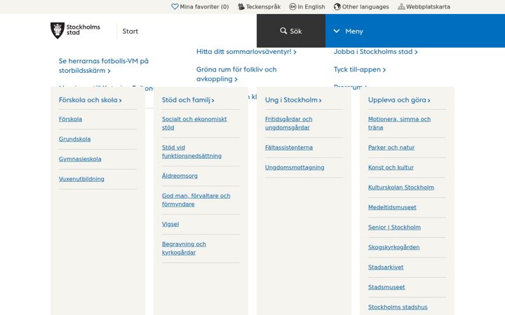Open the Parker och natur link
The width and height of the screenshot is (505, 315).
coord(391,147)
